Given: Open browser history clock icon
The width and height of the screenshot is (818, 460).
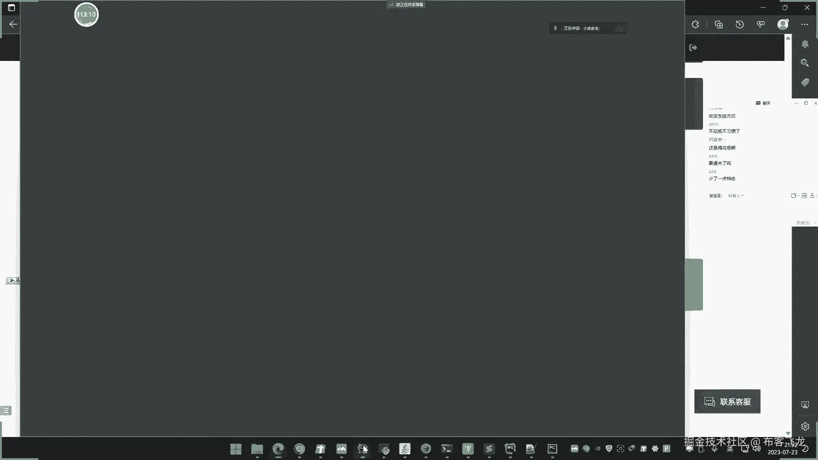Looking at the screenshot, I should pos(740,25).
